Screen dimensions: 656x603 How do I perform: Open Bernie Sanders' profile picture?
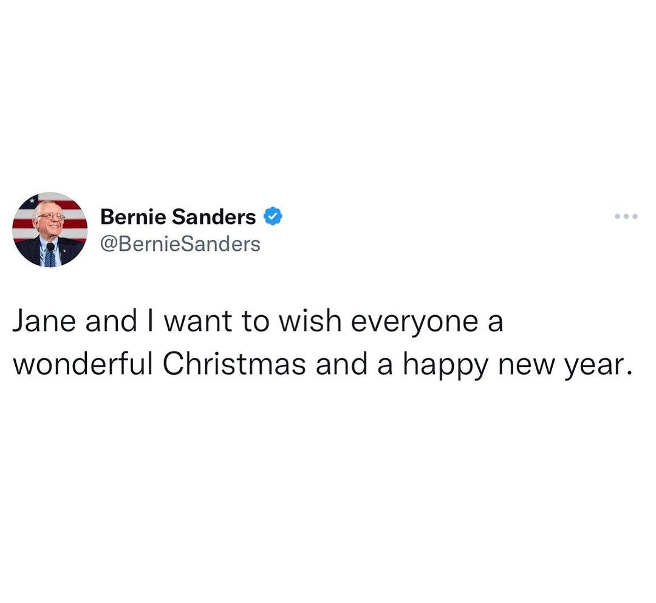coord(50,230)
